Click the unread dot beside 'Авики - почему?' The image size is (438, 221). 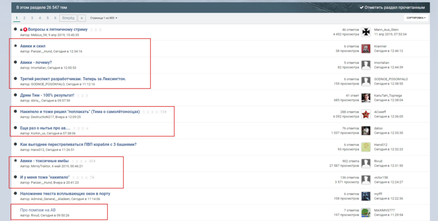15,62
